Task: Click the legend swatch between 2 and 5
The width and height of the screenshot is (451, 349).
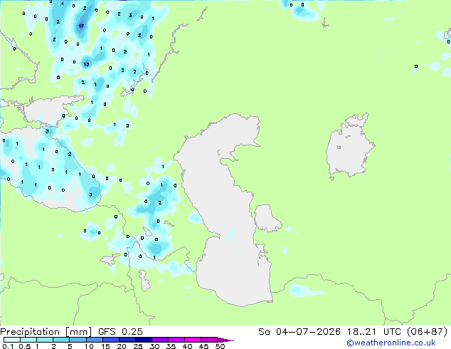Action: (61, 340)
